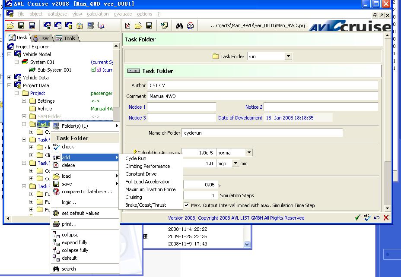Viewport: 401px width, 277px height.
Task: Collapse the System 001 tree node
Action: 16,62
